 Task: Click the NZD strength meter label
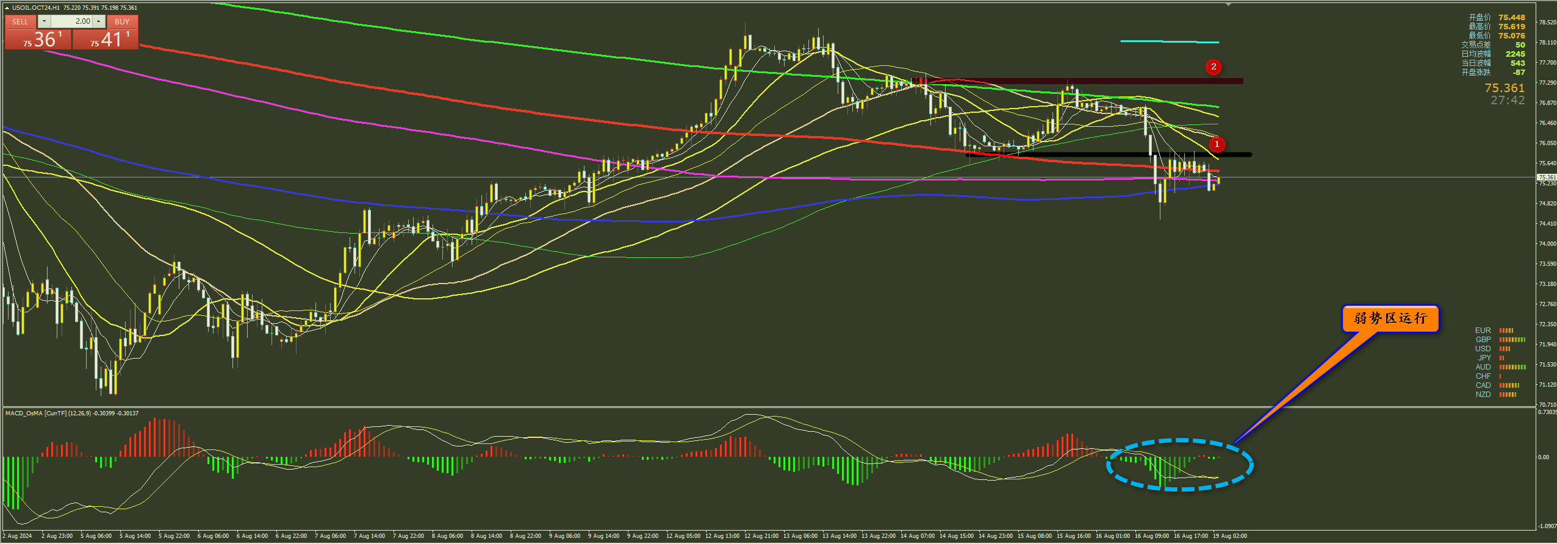pos(1483,395)
